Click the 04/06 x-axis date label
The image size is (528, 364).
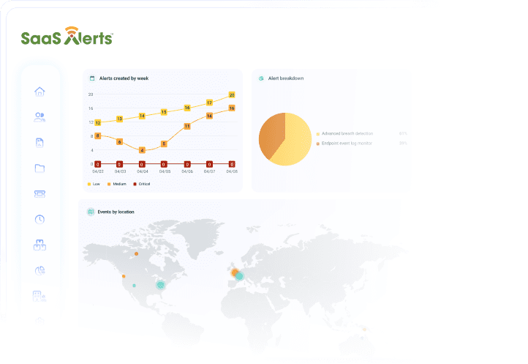point(187,171)
